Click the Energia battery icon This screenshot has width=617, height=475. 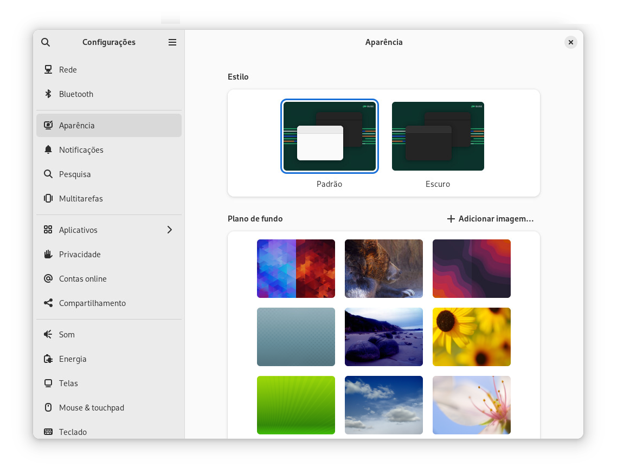(48, 359)
